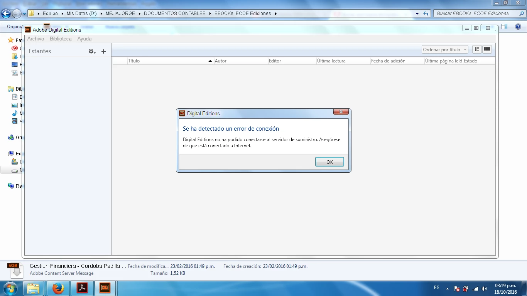Close the Digital Editions error dialog
Screen dimensions: 527x296
click(x=341, y=112)
